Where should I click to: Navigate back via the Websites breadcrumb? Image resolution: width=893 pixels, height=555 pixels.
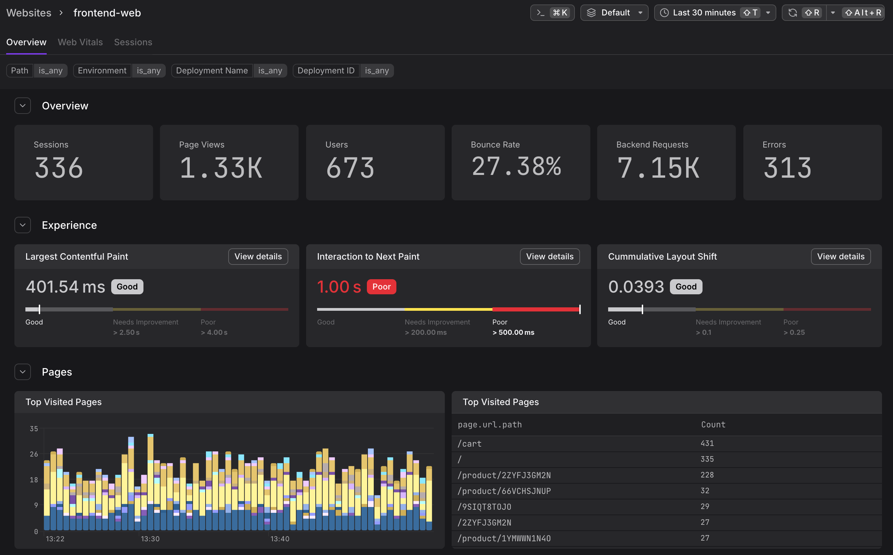pyautogui.click(x=29, y=12)
